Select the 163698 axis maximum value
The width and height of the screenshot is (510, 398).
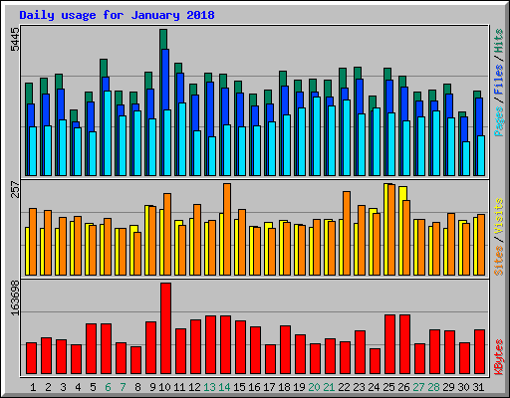[15, 298]
